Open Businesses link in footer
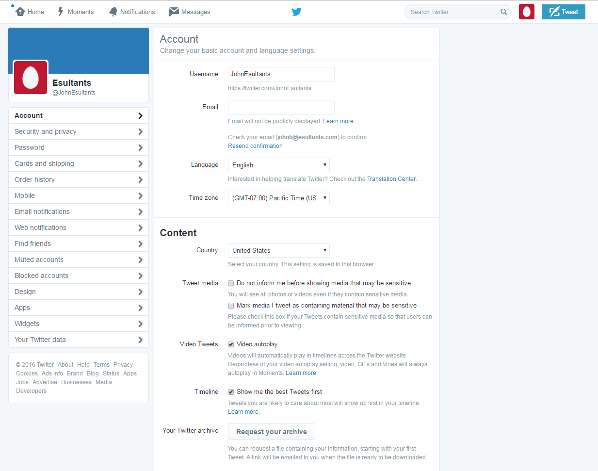Viewport: 598px width, 471px height. point(76,382)
